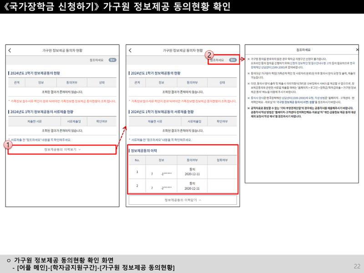Collapse 정보제공동의 이력닫기 on the second screen

183,200
